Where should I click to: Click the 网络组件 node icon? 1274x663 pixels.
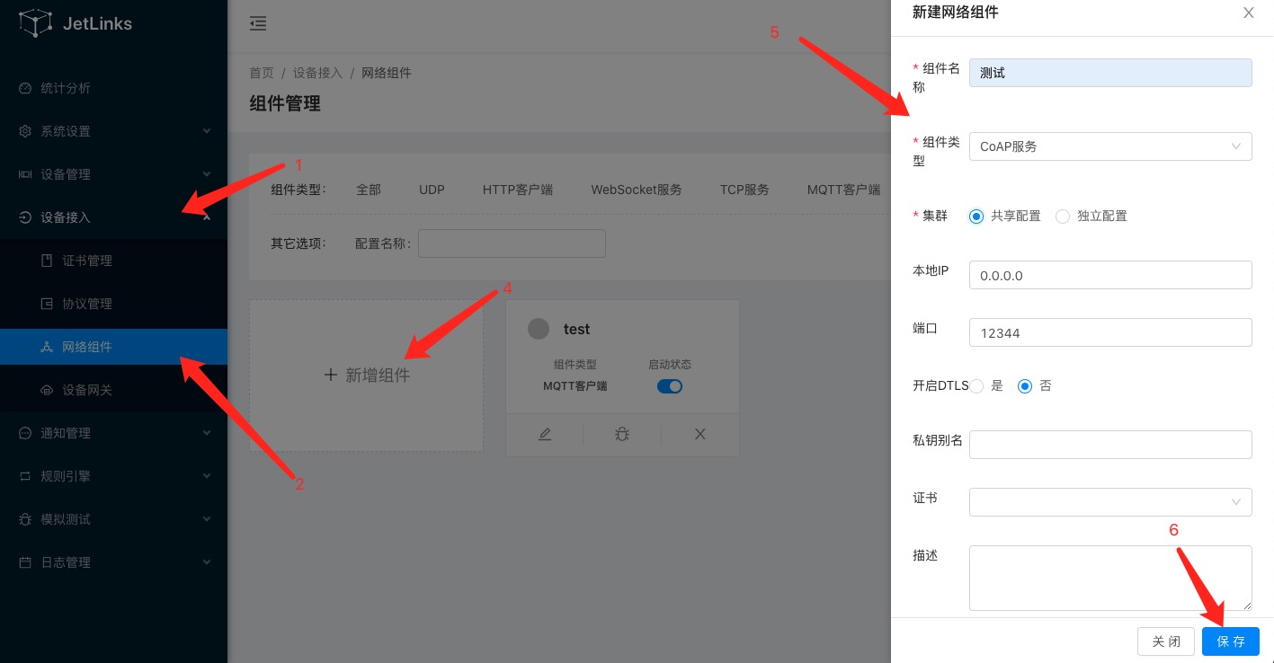47,347
